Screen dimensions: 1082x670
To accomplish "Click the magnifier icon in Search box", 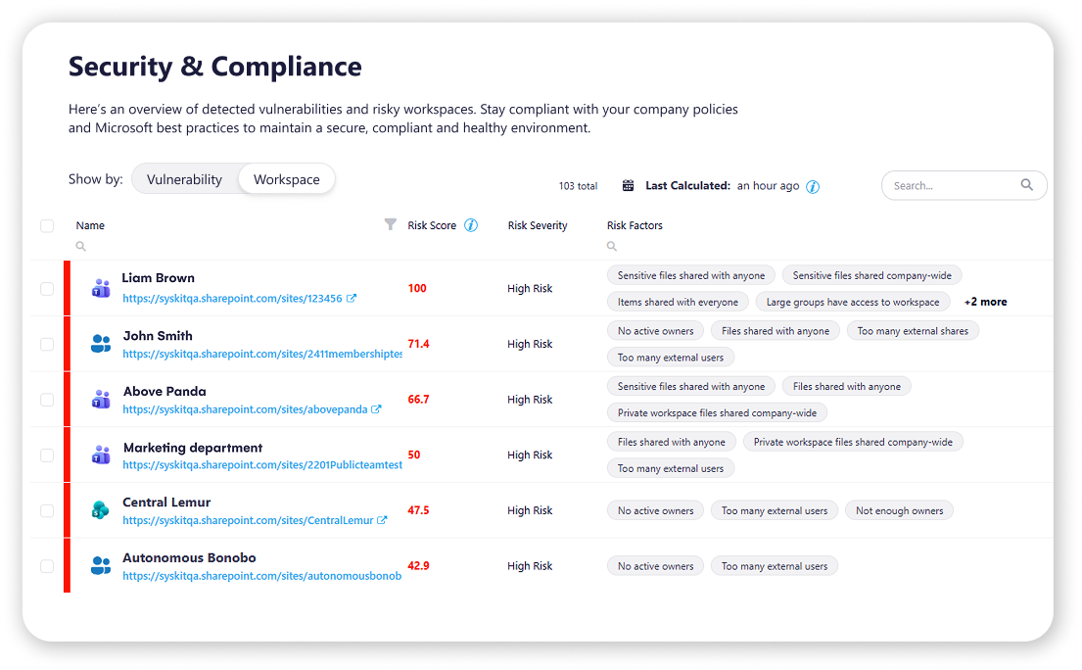I will pyautogui.click(x=1027, y=185).
